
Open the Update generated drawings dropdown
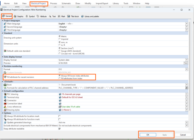point(187,122)
